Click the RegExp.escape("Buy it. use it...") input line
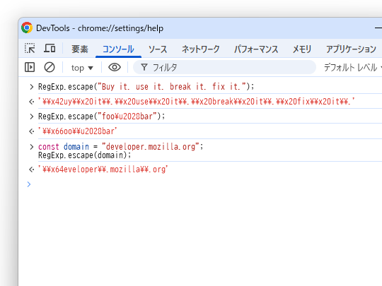The width and height of the screenshot is (382, 286). [x=146, y=87]
